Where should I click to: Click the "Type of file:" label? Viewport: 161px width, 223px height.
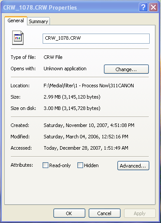pyautogui.click(x=23, y=57)
